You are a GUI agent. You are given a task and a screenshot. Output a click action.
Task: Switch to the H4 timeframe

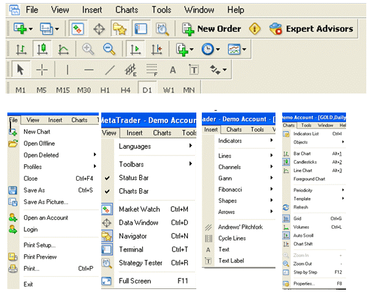(125, 90)
